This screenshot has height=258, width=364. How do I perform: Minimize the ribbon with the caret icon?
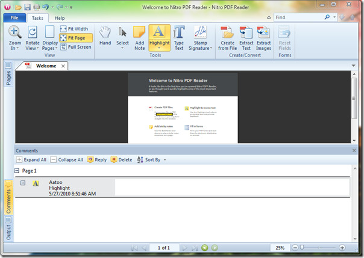coord(269,17)
